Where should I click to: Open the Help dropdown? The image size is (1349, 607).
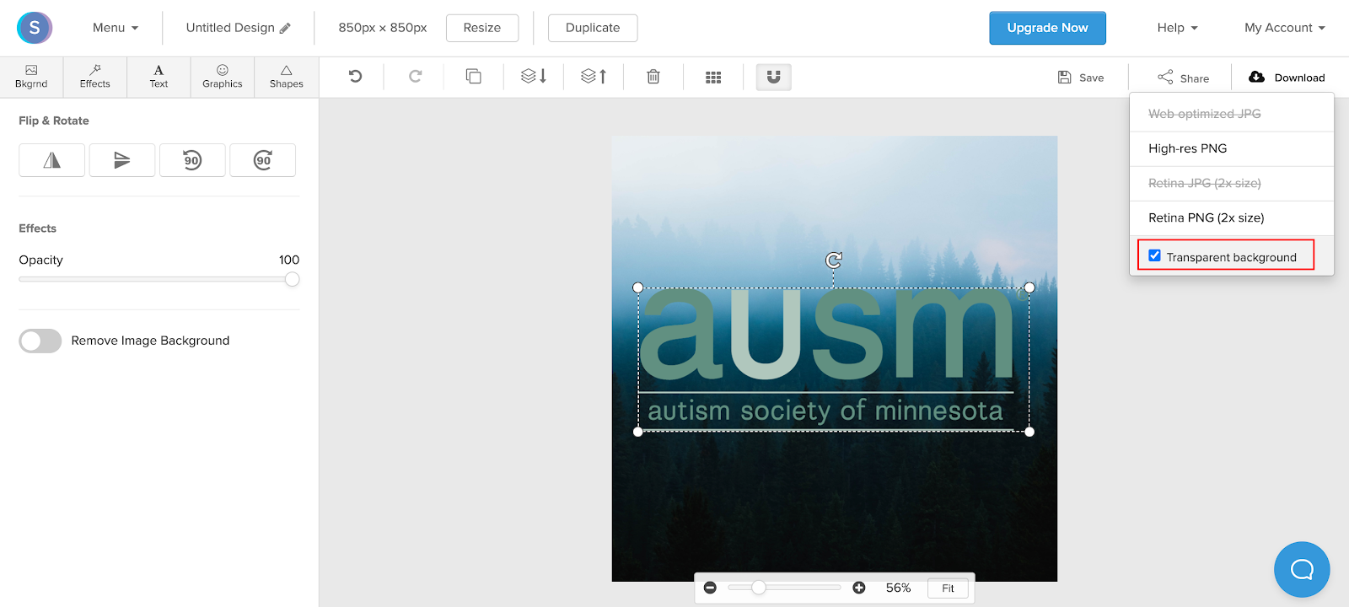pos(1177,28)
